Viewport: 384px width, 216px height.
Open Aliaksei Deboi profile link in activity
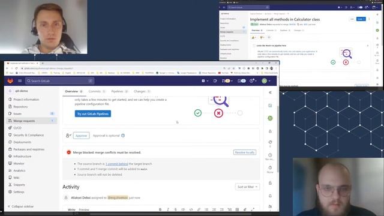coord(81,197)
